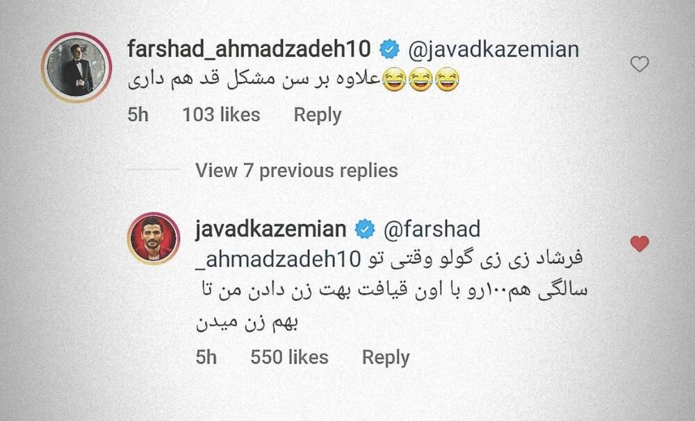Click the _ahmadzadeh10 continuation of the mention

(x=278, y=260)
